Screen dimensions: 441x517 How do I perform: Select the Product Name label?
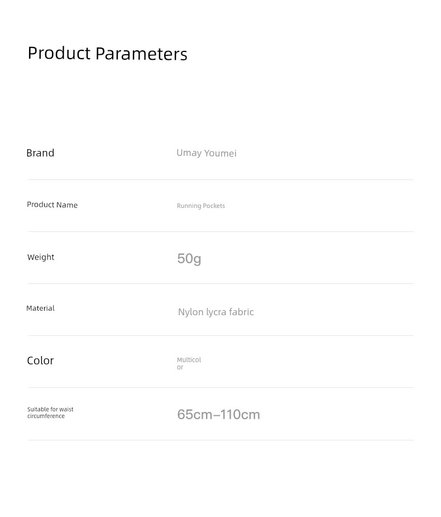52,205
